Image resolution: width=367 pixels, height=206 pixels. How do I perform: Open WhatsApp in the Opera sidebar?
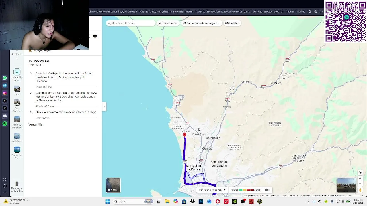[x=5, y=78]
